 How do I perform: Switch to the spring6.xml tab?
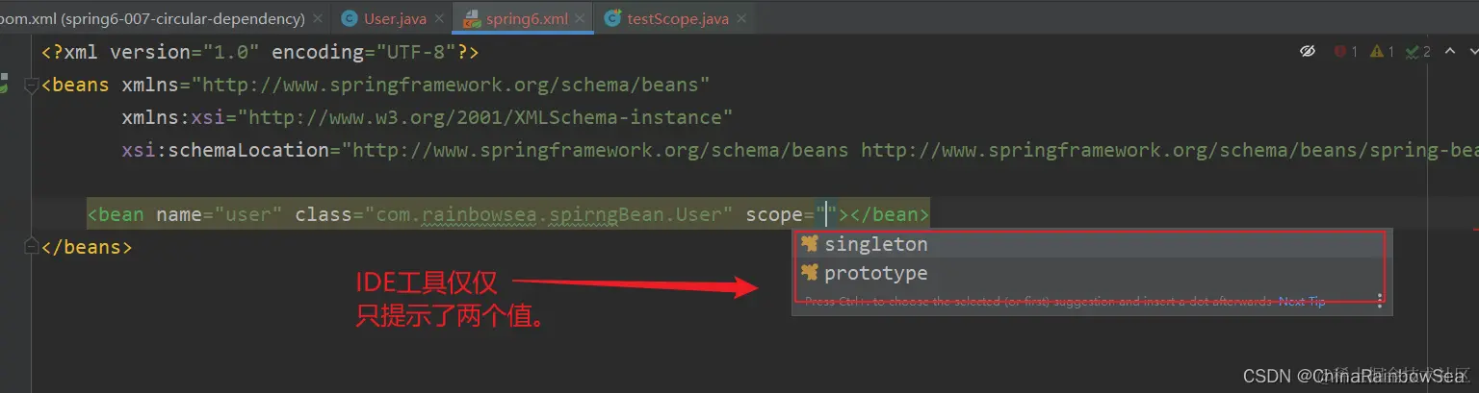pyautogui.click(x=528, y=18)
